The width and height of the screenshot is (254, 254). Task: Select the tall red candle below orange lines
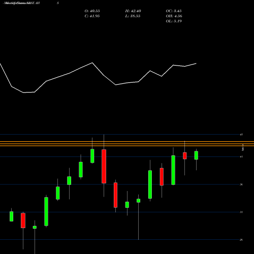coord(104,166)
